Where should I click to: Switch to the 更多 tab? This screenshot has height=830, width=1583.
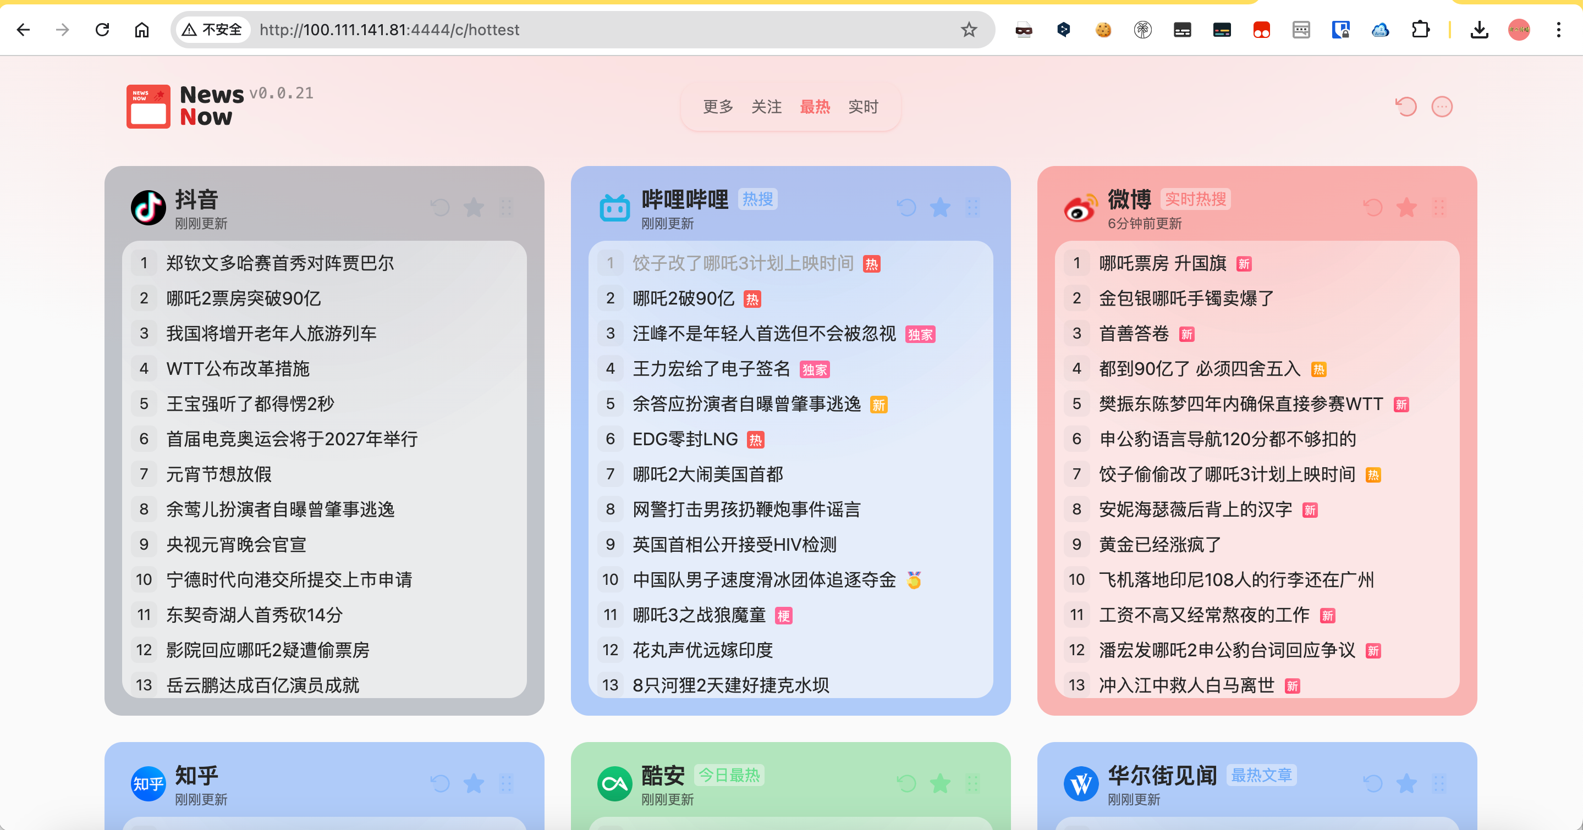pos(718,107)
